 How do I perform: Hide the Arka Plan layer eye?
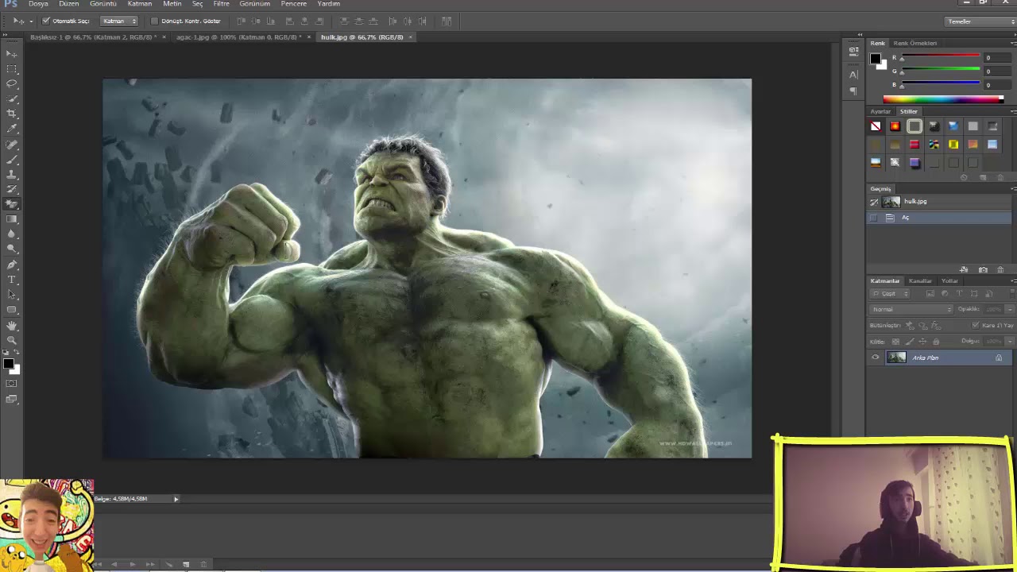point(876,357)
